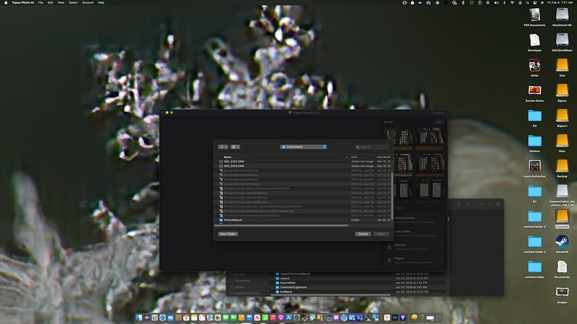Click the Search field in file dialog
577x324 pixels.
coord(372,147)
